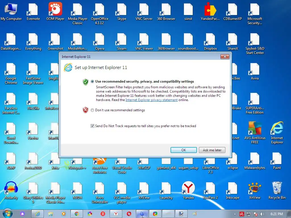Select the NVDA desktop shortcut
Image resolution: width=291 pixels, height=218 pixels.
pos(77,191)
